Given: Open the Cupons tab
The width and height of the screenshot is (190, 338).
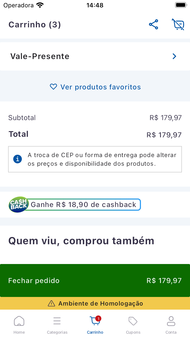Looking at the screenshot, I should click(133, 325).
